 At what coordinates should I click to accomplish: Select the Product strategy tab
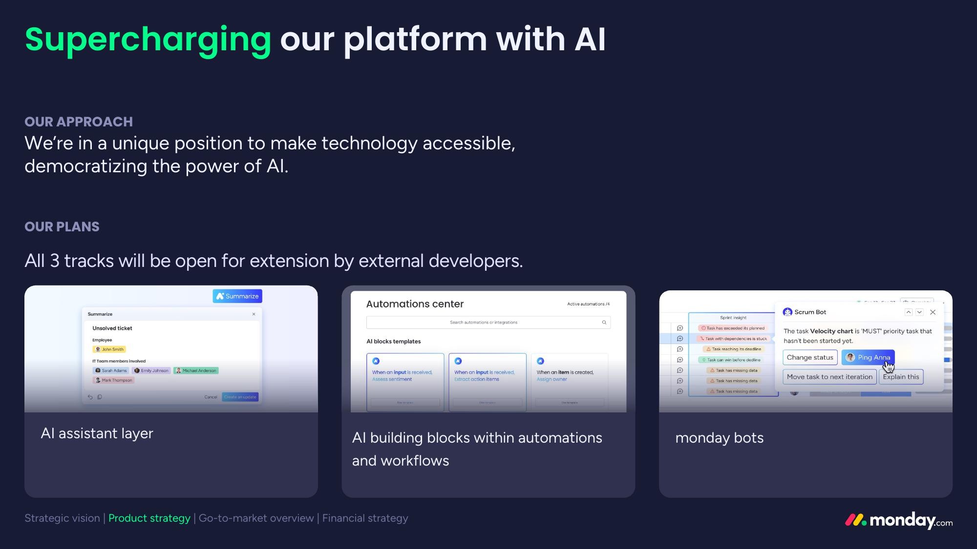[x=149, y=518]
